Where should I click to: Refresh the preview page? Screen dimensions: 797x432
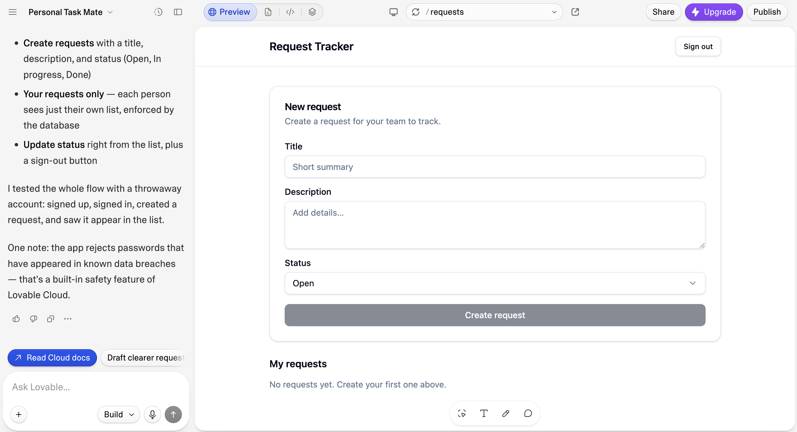click(x=415, y=12)
